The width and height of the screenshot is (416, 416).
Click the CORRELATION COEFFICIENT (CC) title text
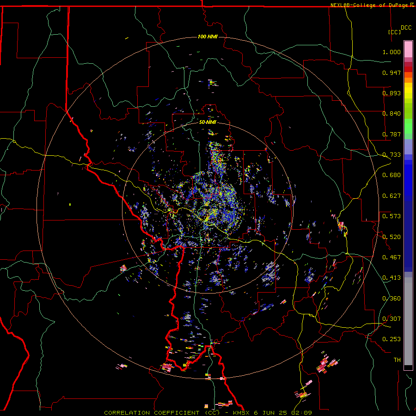point(162,413)
